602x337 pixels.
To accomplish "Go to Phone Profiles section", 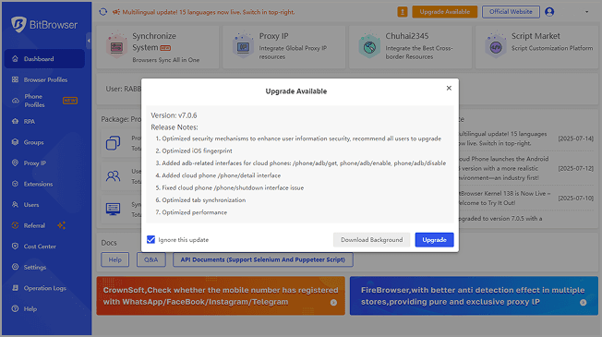I will click(44, 101).
